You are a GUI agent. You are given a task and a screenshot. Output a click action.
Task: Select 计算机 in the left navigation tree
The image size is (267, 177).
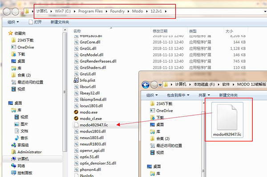[20, 159]
